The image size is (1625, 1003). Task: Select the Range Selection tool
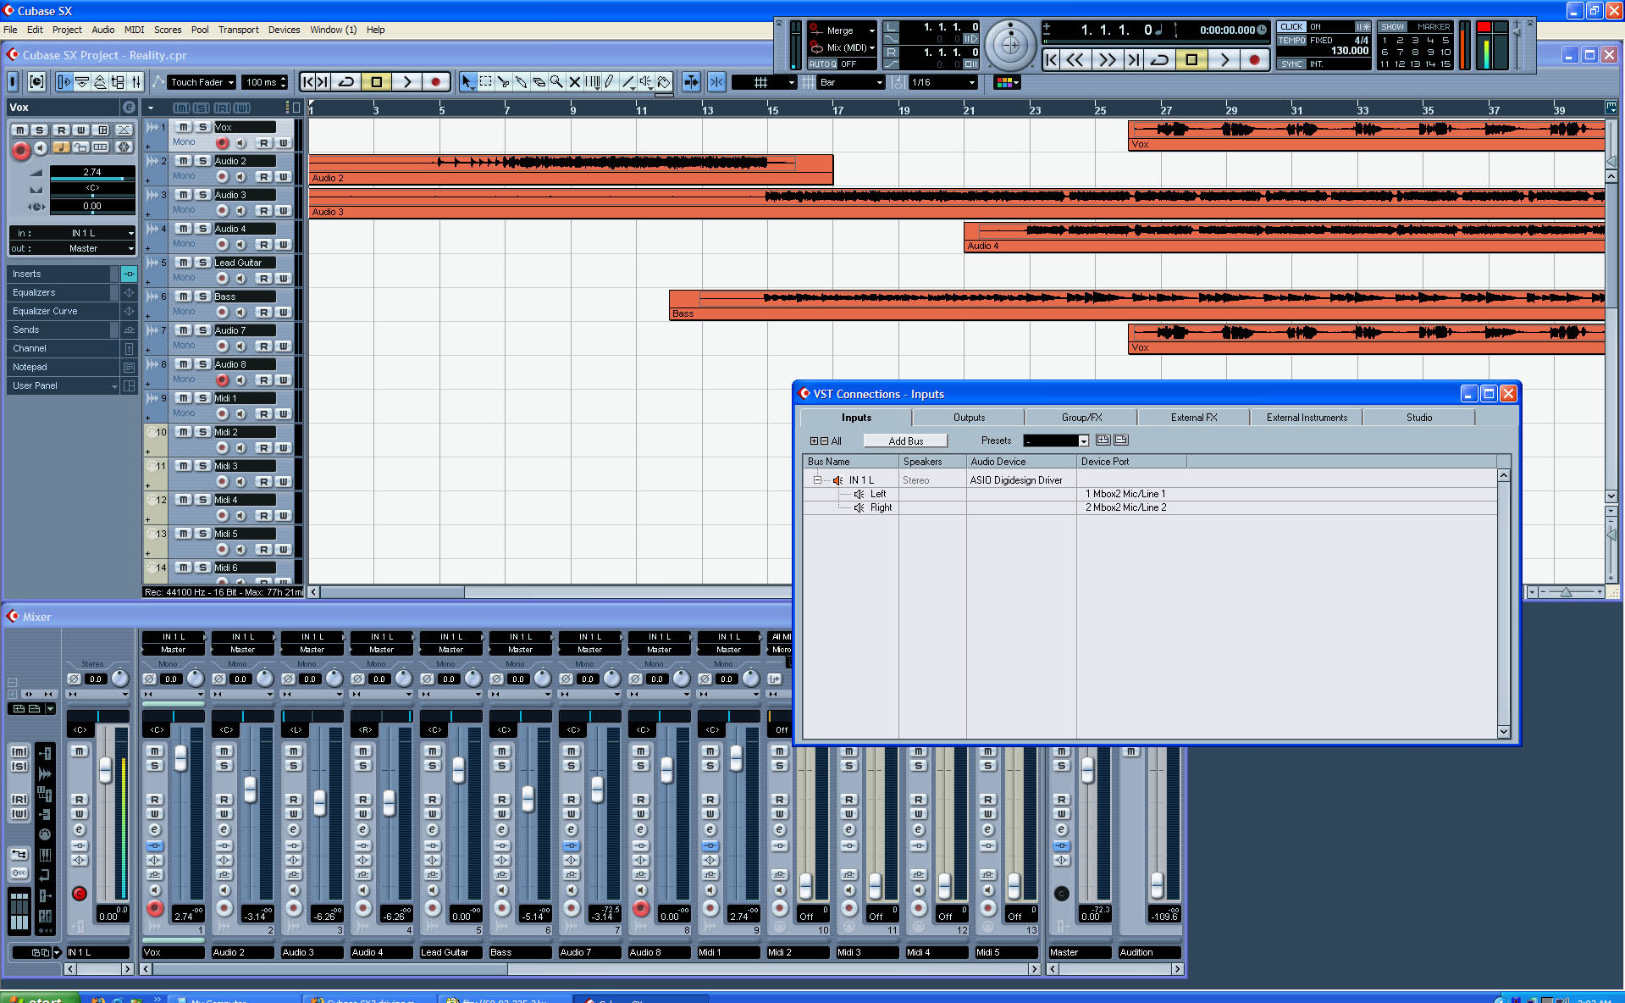pyautogui.click(x=485, y=82)
